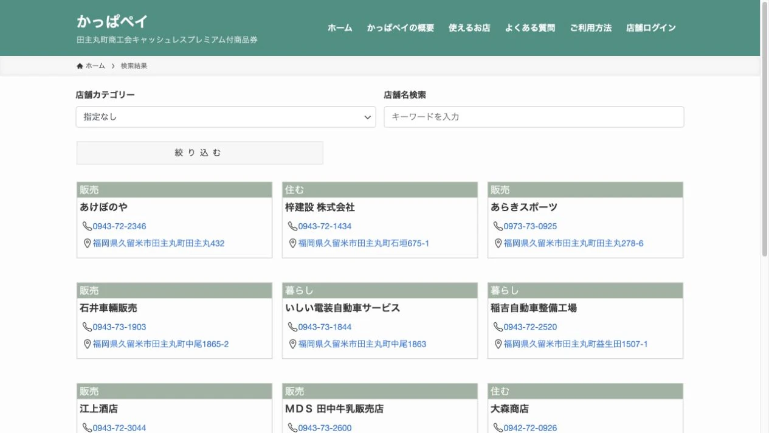Image resolution: width=769 pixels, height=433 pixels.
Task: Click the 店舗カテゴリー dropdown chevron
Action: click(x=367, y=117)
